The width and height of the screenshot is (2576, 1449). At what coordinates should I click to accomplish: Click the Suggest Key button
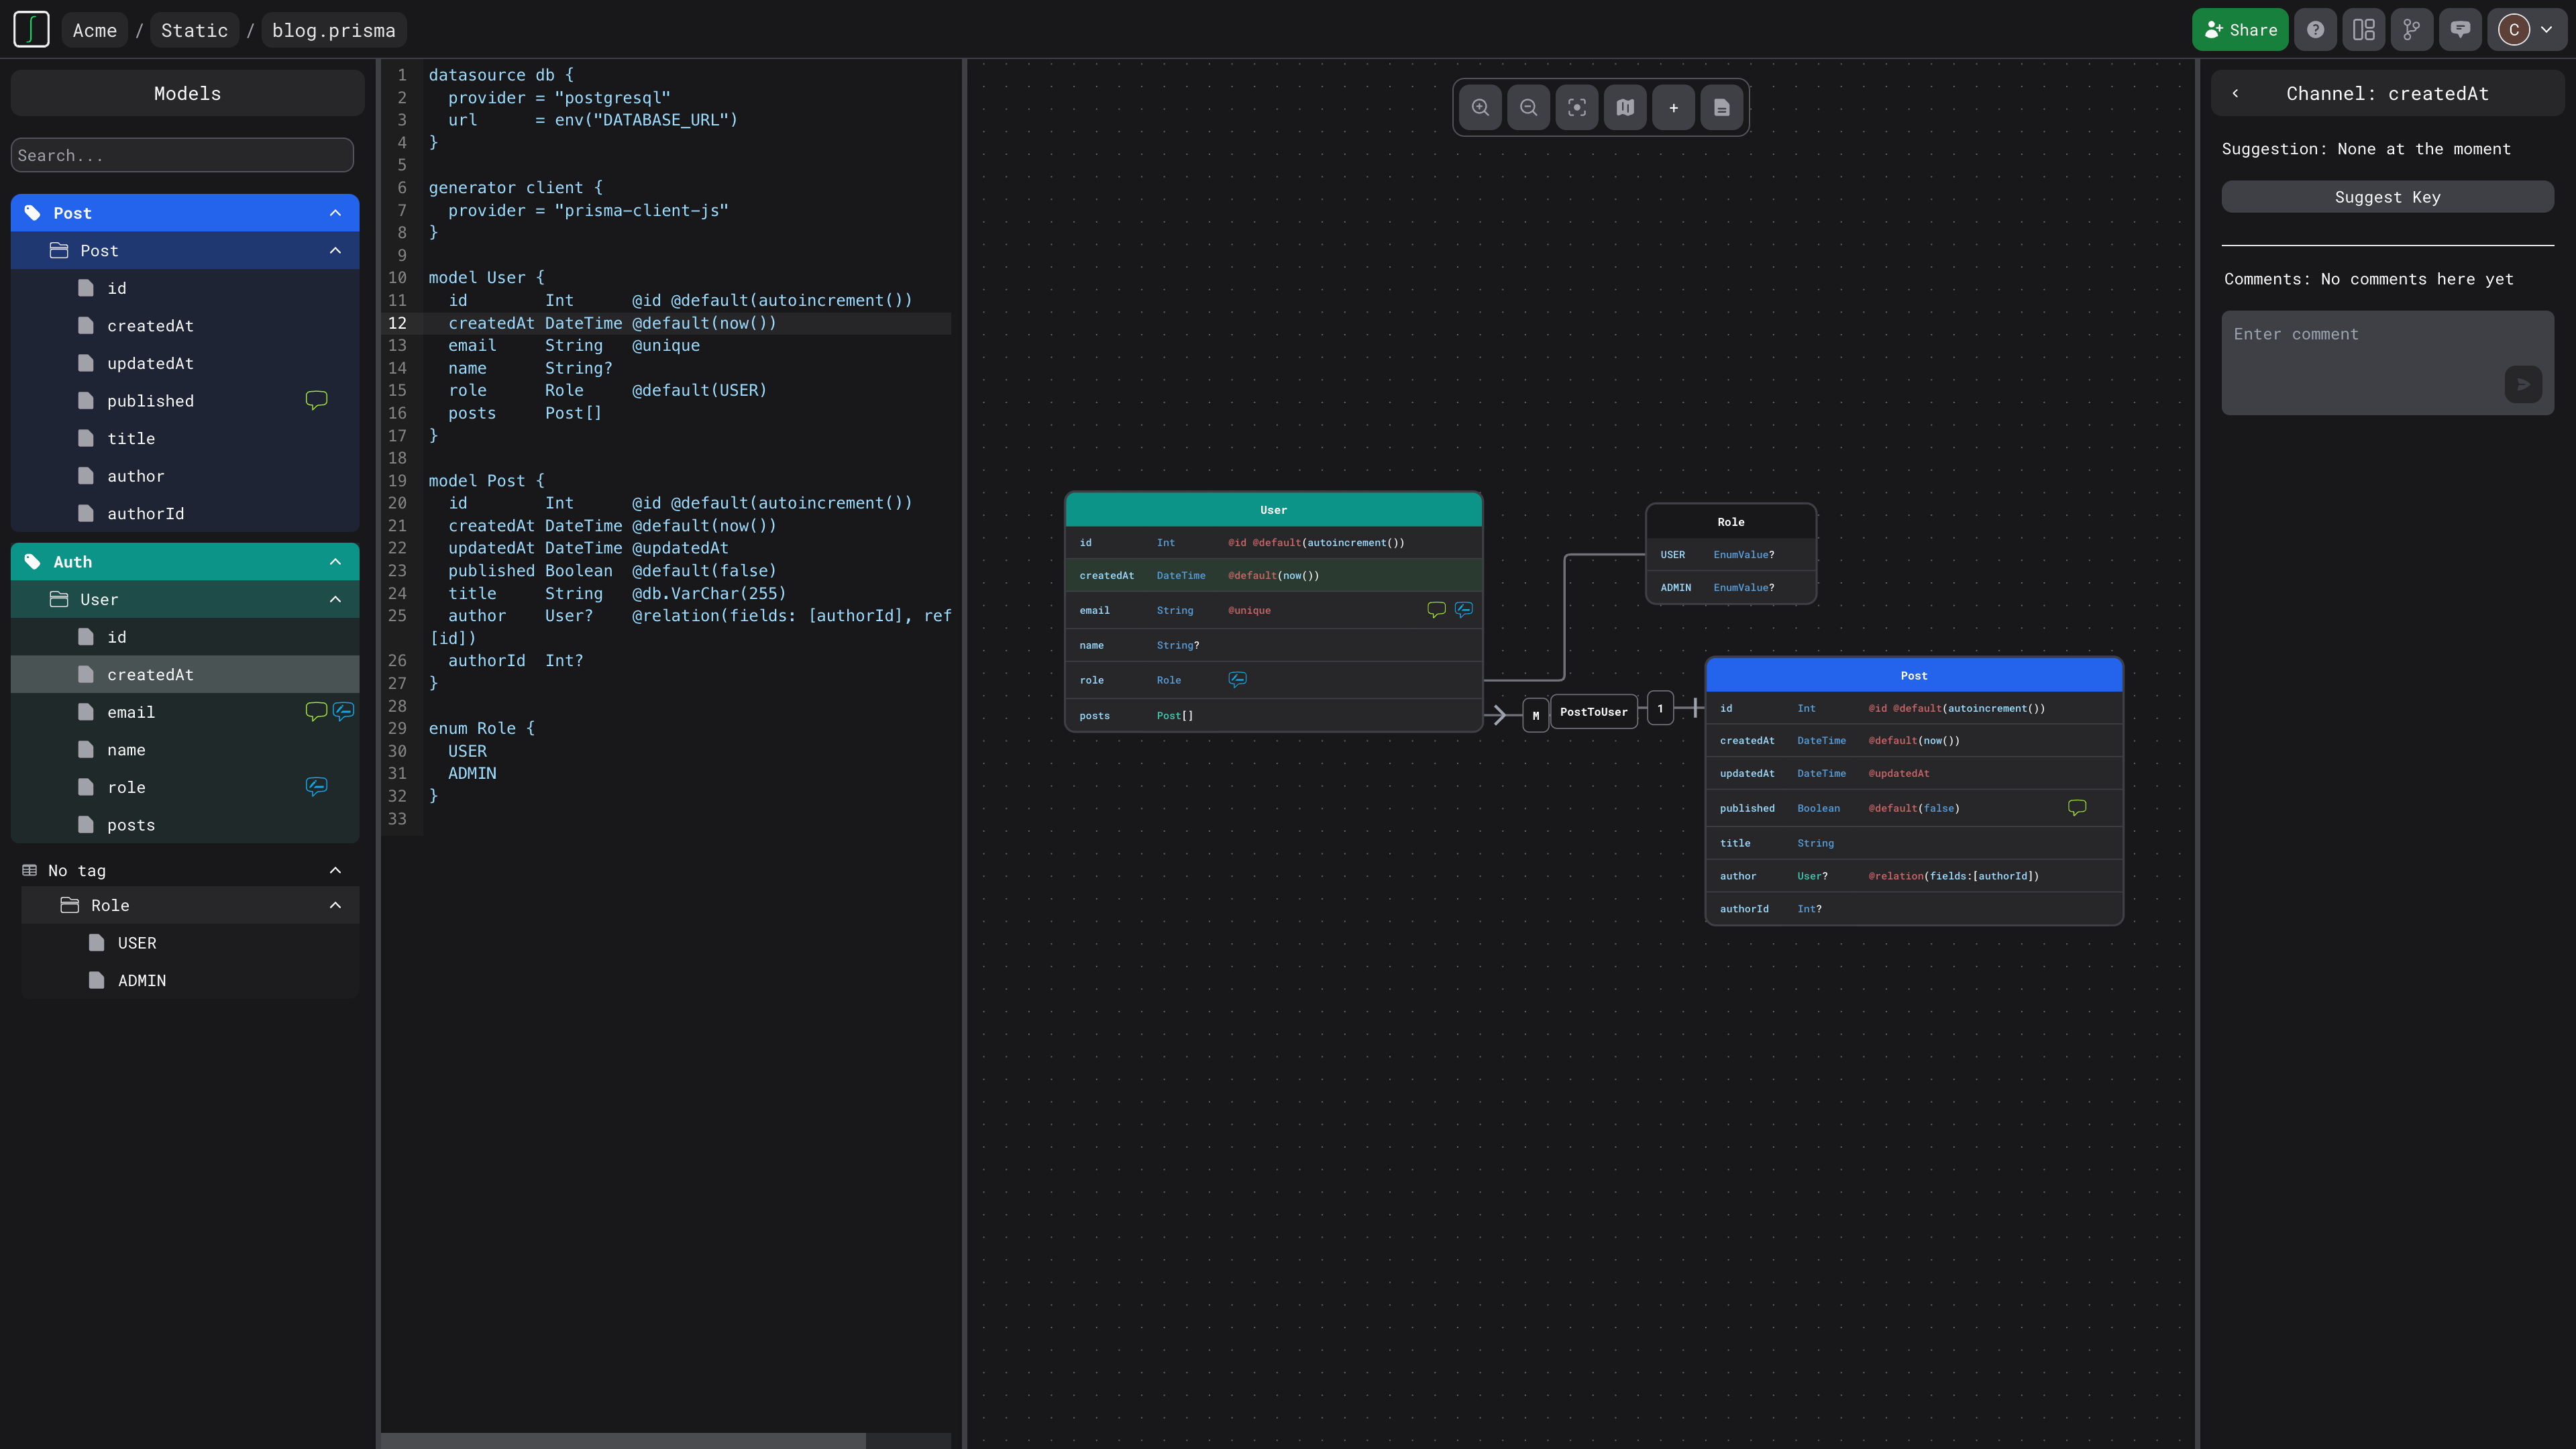2387,197
